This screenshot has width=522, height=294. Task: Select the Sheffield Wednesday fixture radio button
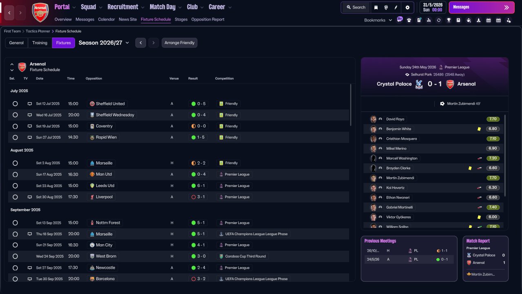15,115
